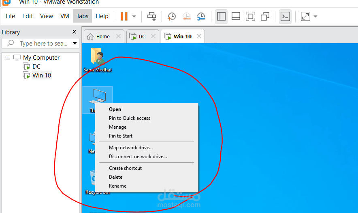Image resolution: width=358 pixels, height=213 pixels.
Task: Close the Win 10 tab
Action: coord(199,36)
